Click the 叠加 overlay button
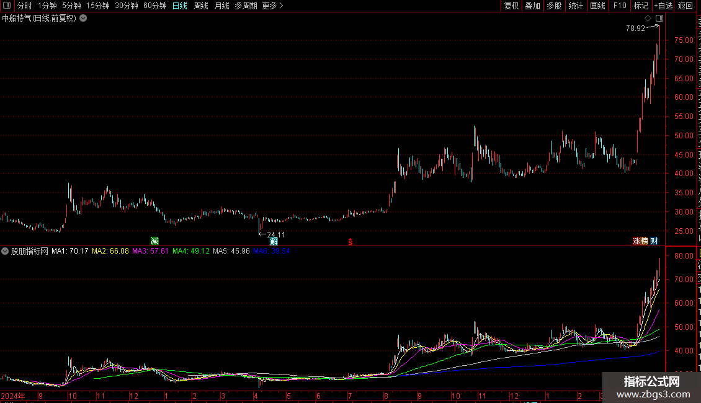The image size is (701, 403). (x=532, y=6)
